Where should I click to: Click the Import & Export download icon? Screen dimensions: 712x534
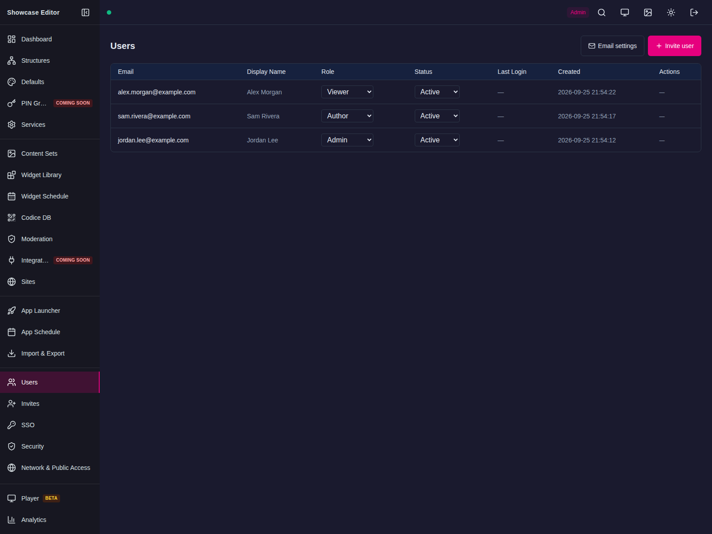pyautogui.click(x=12, y=353)
